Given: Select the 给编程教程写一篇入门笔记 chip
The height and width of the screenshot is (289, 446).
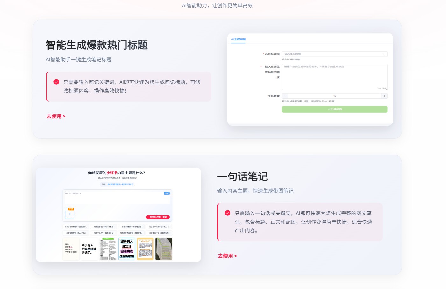Looking at the screenshot, I should coord(77,233).
